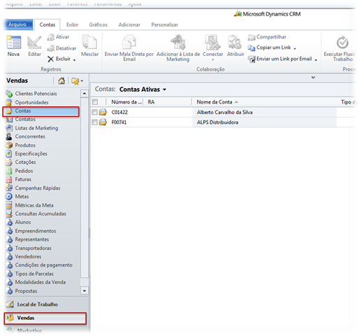
Task: Click the Editar icon in ribbon
Action: 34,43
